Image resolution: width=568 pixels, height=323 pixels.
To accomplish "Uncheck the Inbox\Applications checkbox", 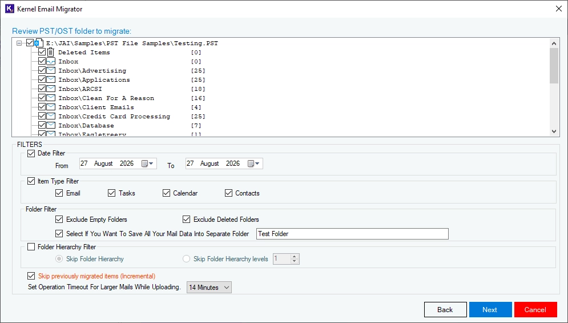I will pyautogui.click(x=42, y=79).
